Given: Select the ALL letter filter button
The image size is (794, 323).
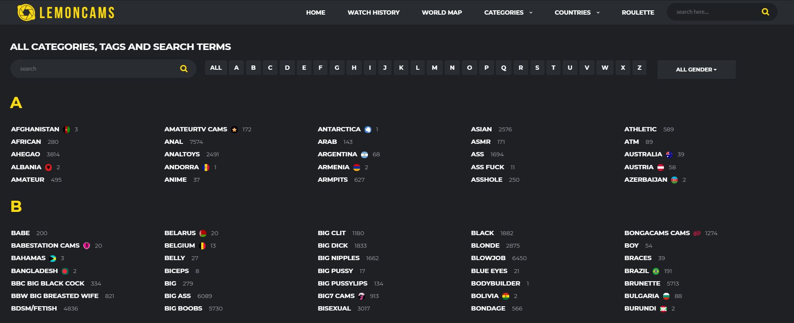Looking at the screenshot, I should click(x=216, y=68).
